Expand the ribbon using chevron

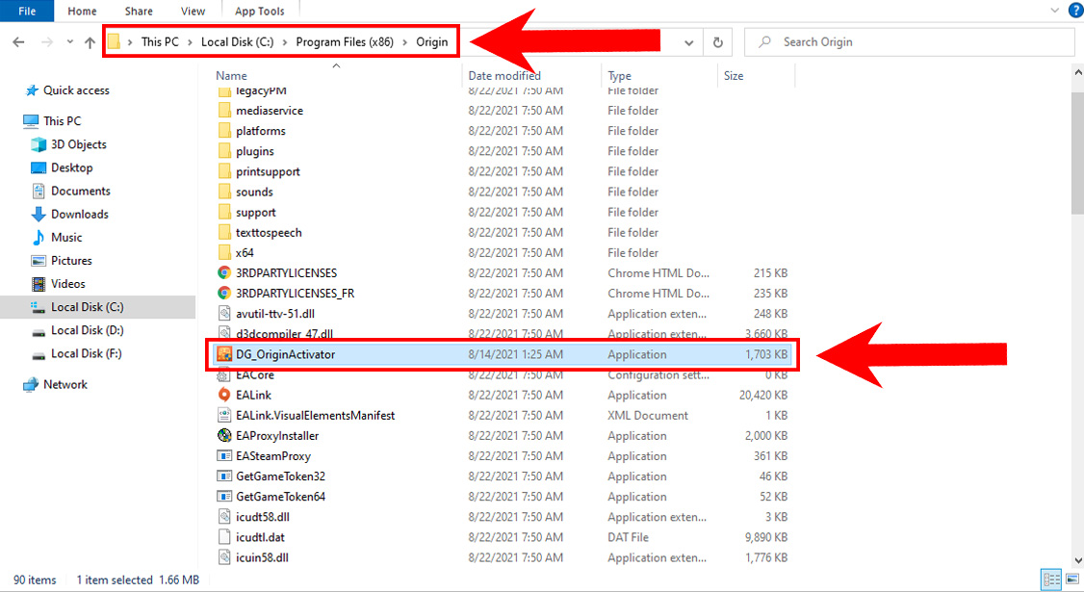1054,11
